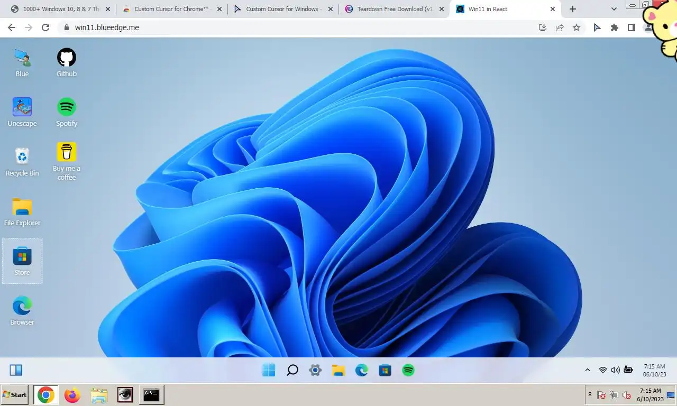
Task: Click the Buy me a coffee icon
Action: (67, 162)
